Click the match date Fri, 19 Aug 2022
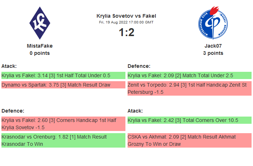 (x=126, y=22)
